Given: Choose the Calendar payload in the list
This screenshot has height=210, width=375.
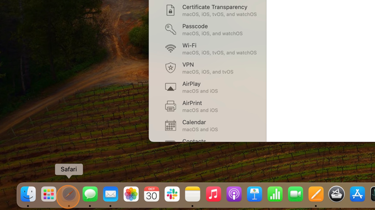Looking at the screenshot, I should coord(208,125).
